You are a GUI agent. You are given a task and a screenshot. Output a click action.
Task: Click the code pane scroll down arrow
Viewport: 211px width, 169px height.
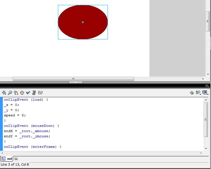[206, 148]
